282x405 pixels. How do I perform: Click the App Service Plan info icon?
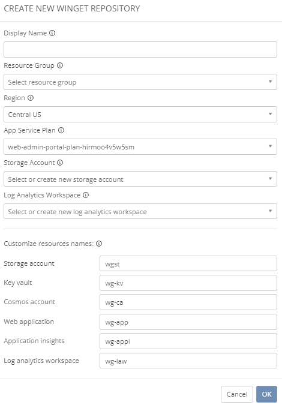pyautogui.click(x=61, y=130)
